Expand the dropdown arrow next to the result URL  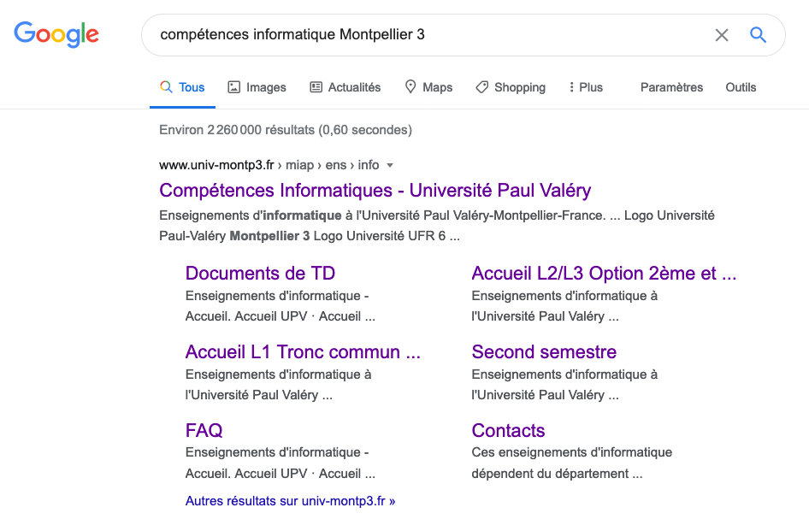tap(390, 166)
